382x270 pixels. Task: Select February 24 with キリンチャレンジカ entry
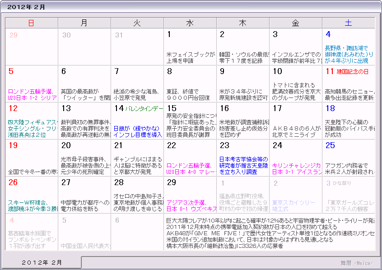296,158
